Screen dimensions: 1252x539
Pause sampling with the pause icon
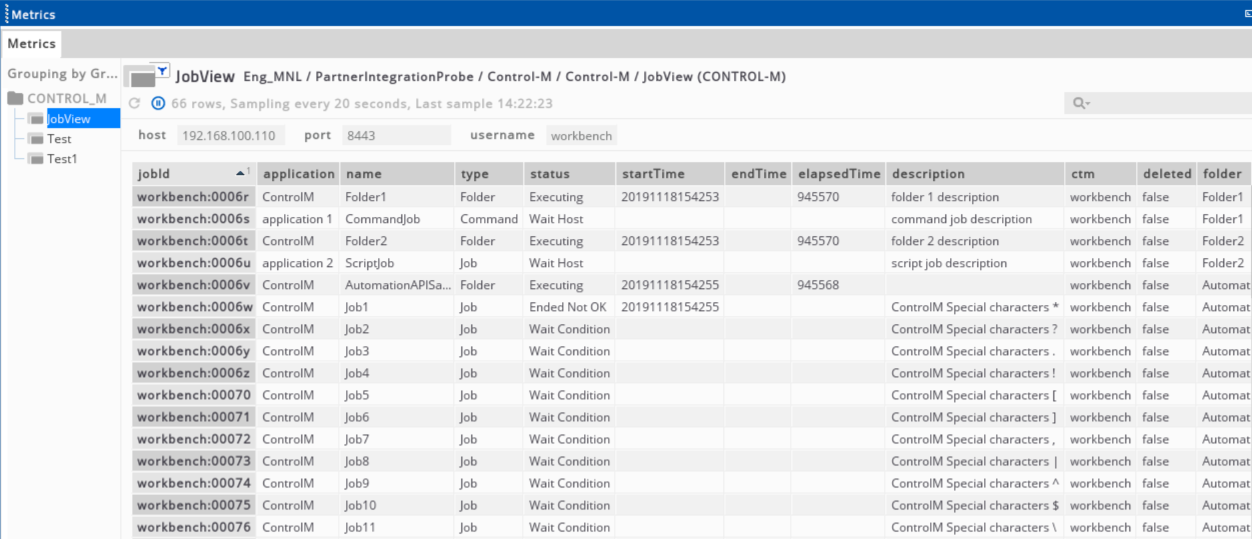coord(158,103)
